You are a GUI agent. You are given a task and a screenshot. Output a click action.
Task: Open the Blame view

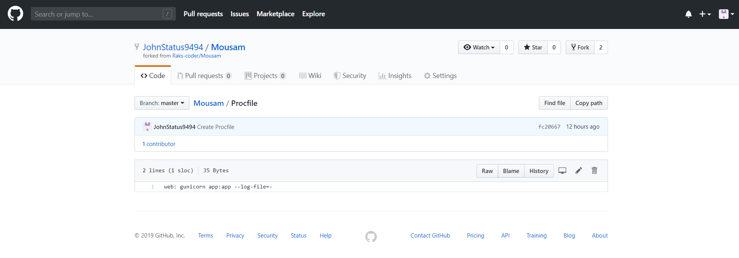(511, 171)
